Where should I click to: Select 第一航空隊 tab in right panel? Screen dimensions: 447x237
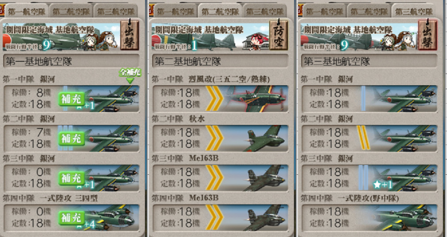pyautogui.click(x=325, y=11)
